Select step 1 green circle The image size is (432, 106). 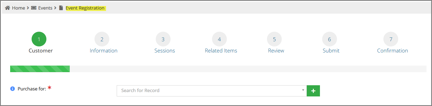pos(39,39)
